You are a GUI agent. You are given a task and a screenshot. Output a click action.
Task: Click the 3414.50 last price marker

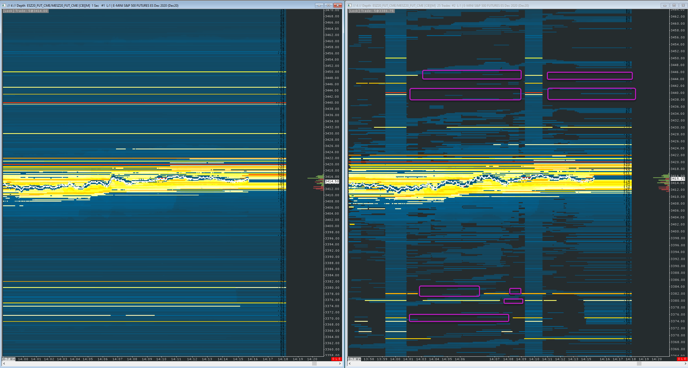pyautogui.click(x=332, y=182)
